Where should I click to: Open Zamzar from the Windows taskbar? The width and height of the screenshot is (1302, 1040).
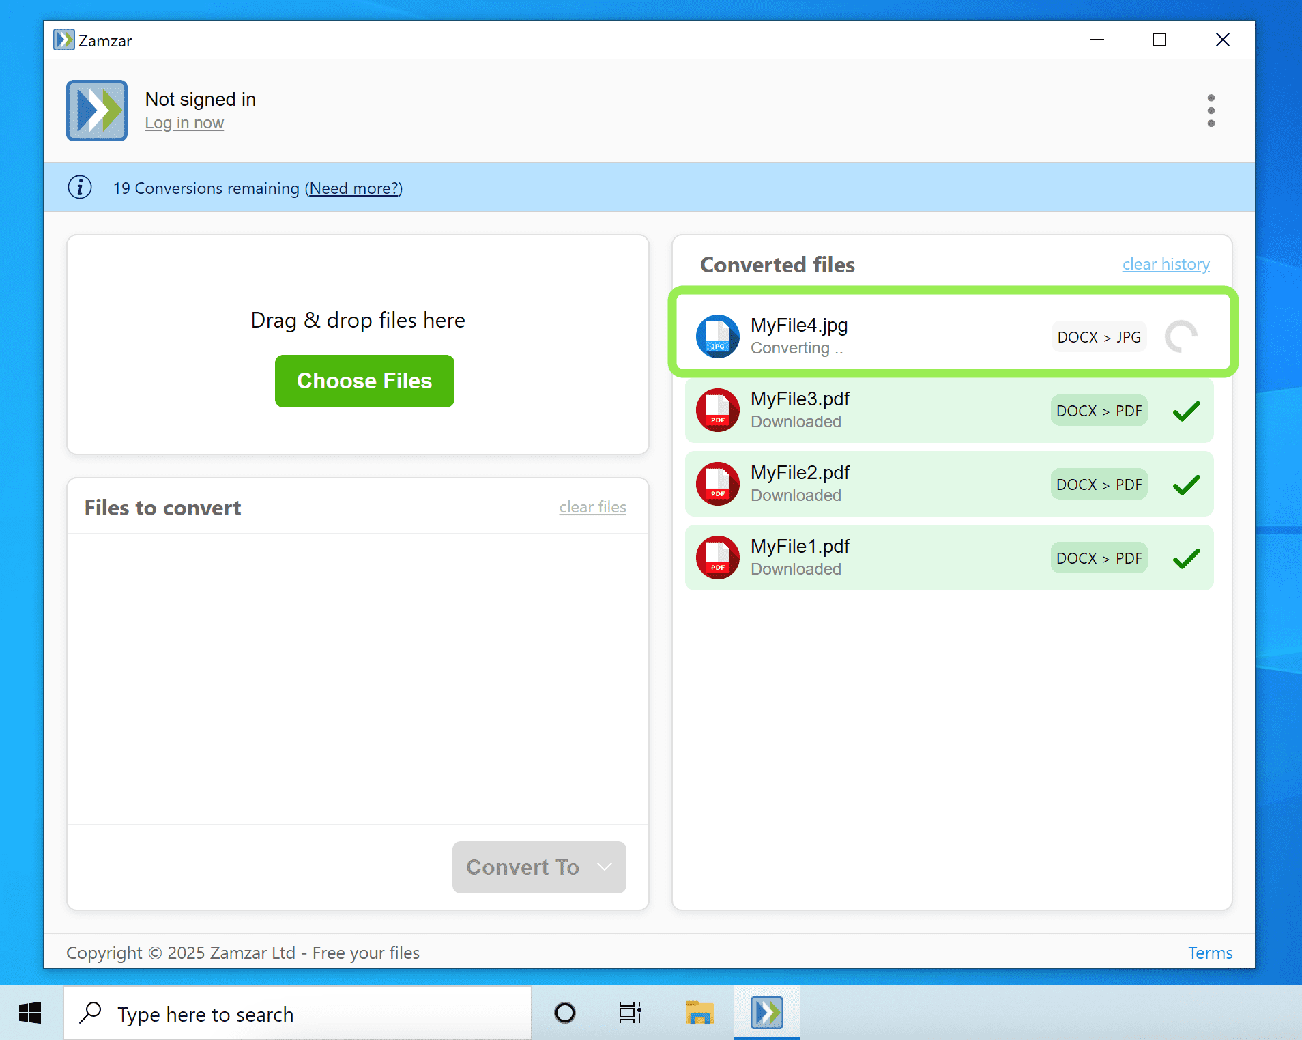pos(766,1013)
